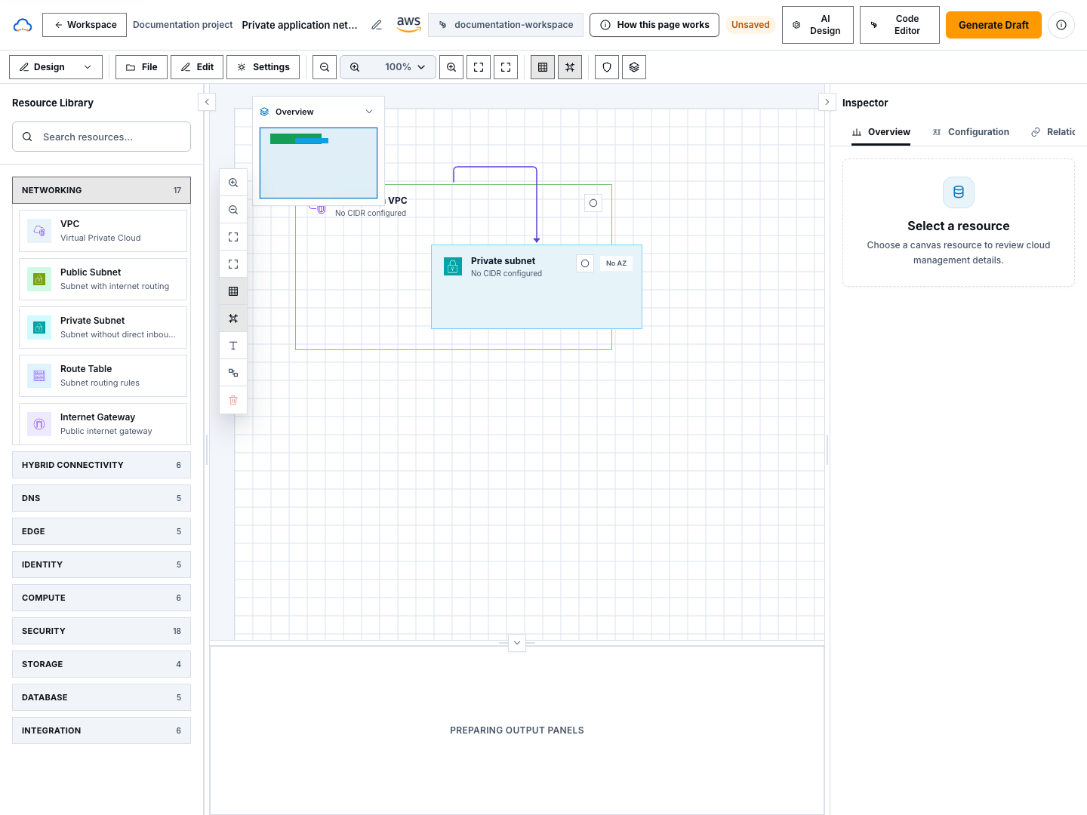The image size is (1087, 815).
Task: Click the Public Subnet green lock icon
Action: (39, 279)
